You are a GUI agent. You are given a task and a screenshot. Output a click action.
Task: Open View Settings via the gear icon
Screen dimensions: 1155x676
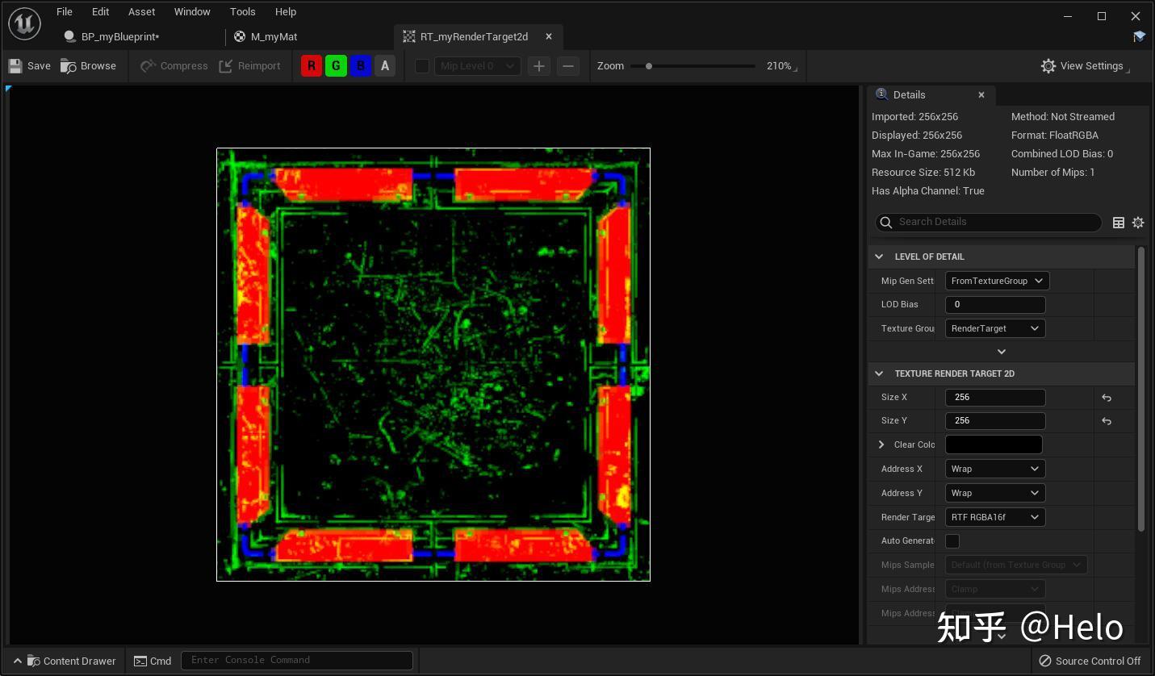click(x=1048, y=65)
